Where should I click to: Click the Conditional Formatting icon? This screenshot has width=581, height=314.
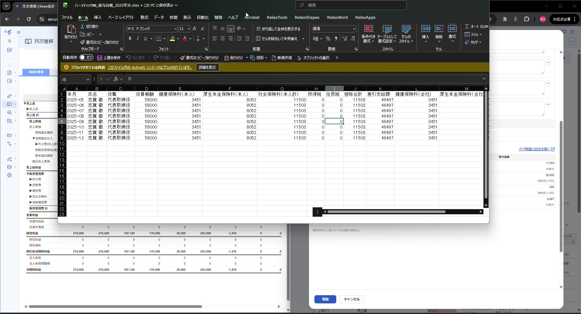[368, 34]
